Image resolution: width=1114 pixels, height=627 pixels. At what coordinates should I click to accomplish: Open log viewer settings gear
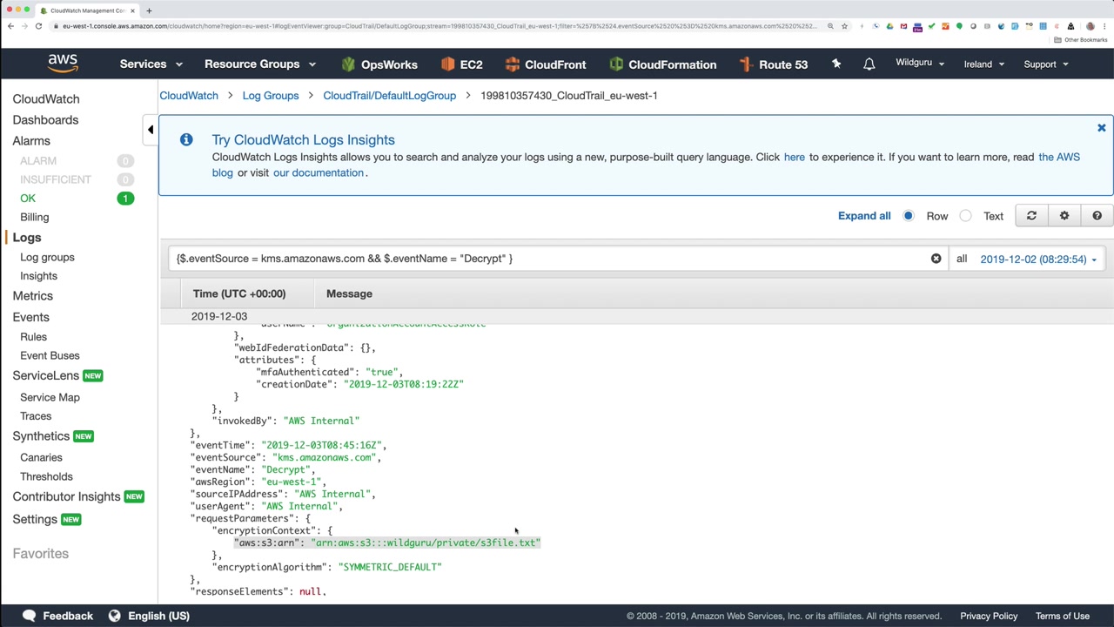1064,216
